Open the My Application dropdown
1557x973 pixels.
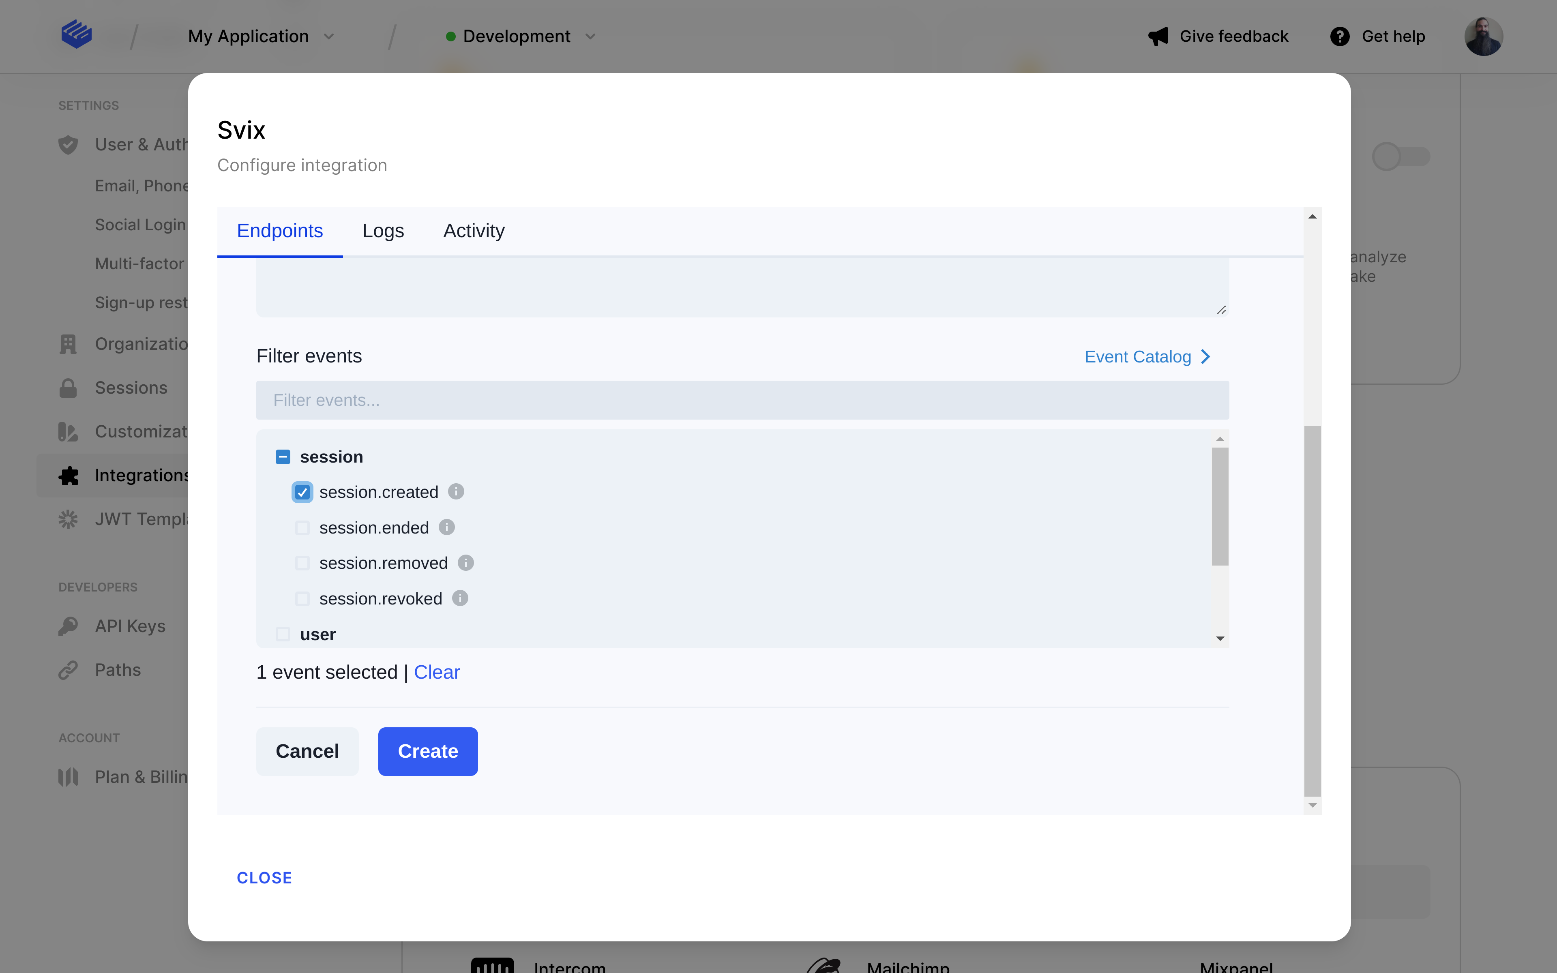[261, 36]
